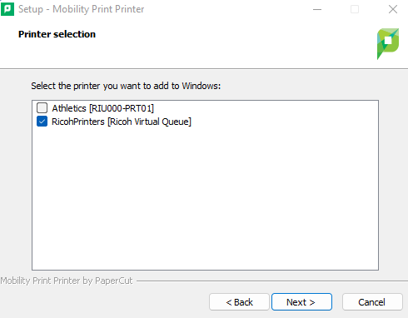
Task: Go back with the < Back button
Action: tap(239, 302)
